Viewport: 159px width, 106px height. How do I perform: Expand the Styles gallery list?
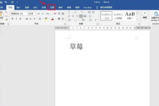[138, 19]
